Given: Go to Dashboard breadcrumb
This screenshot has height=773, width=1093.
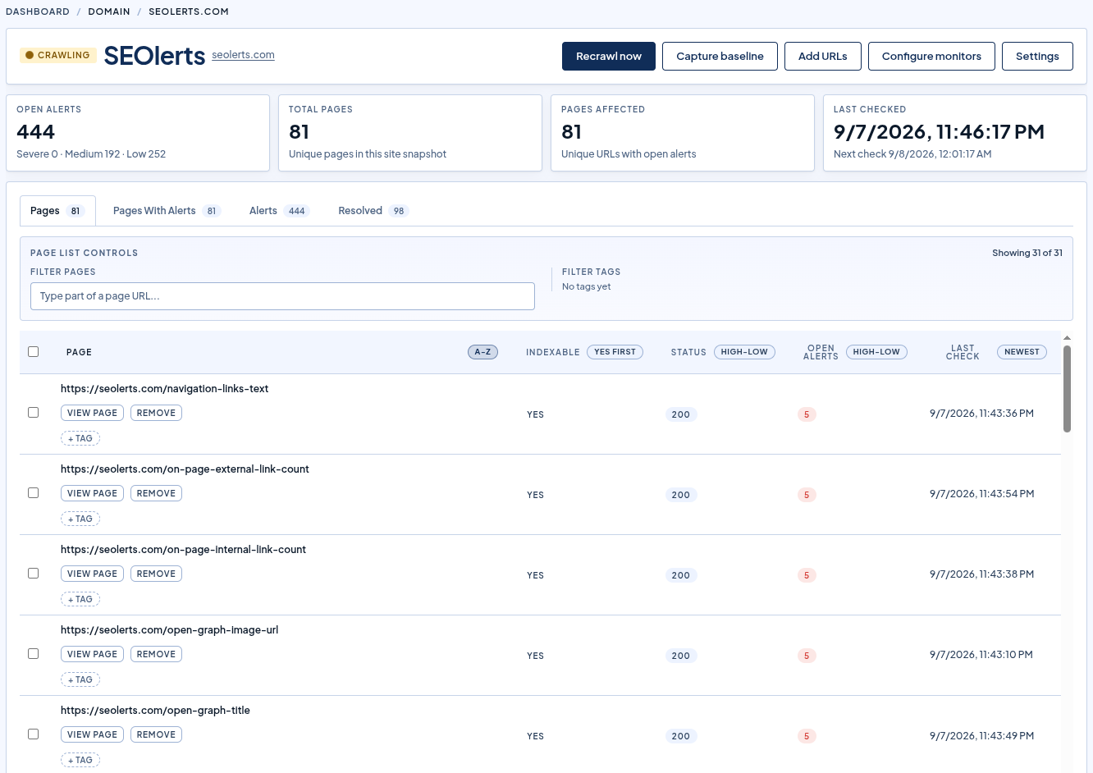Looking at the screenshot, I should 38,11.
